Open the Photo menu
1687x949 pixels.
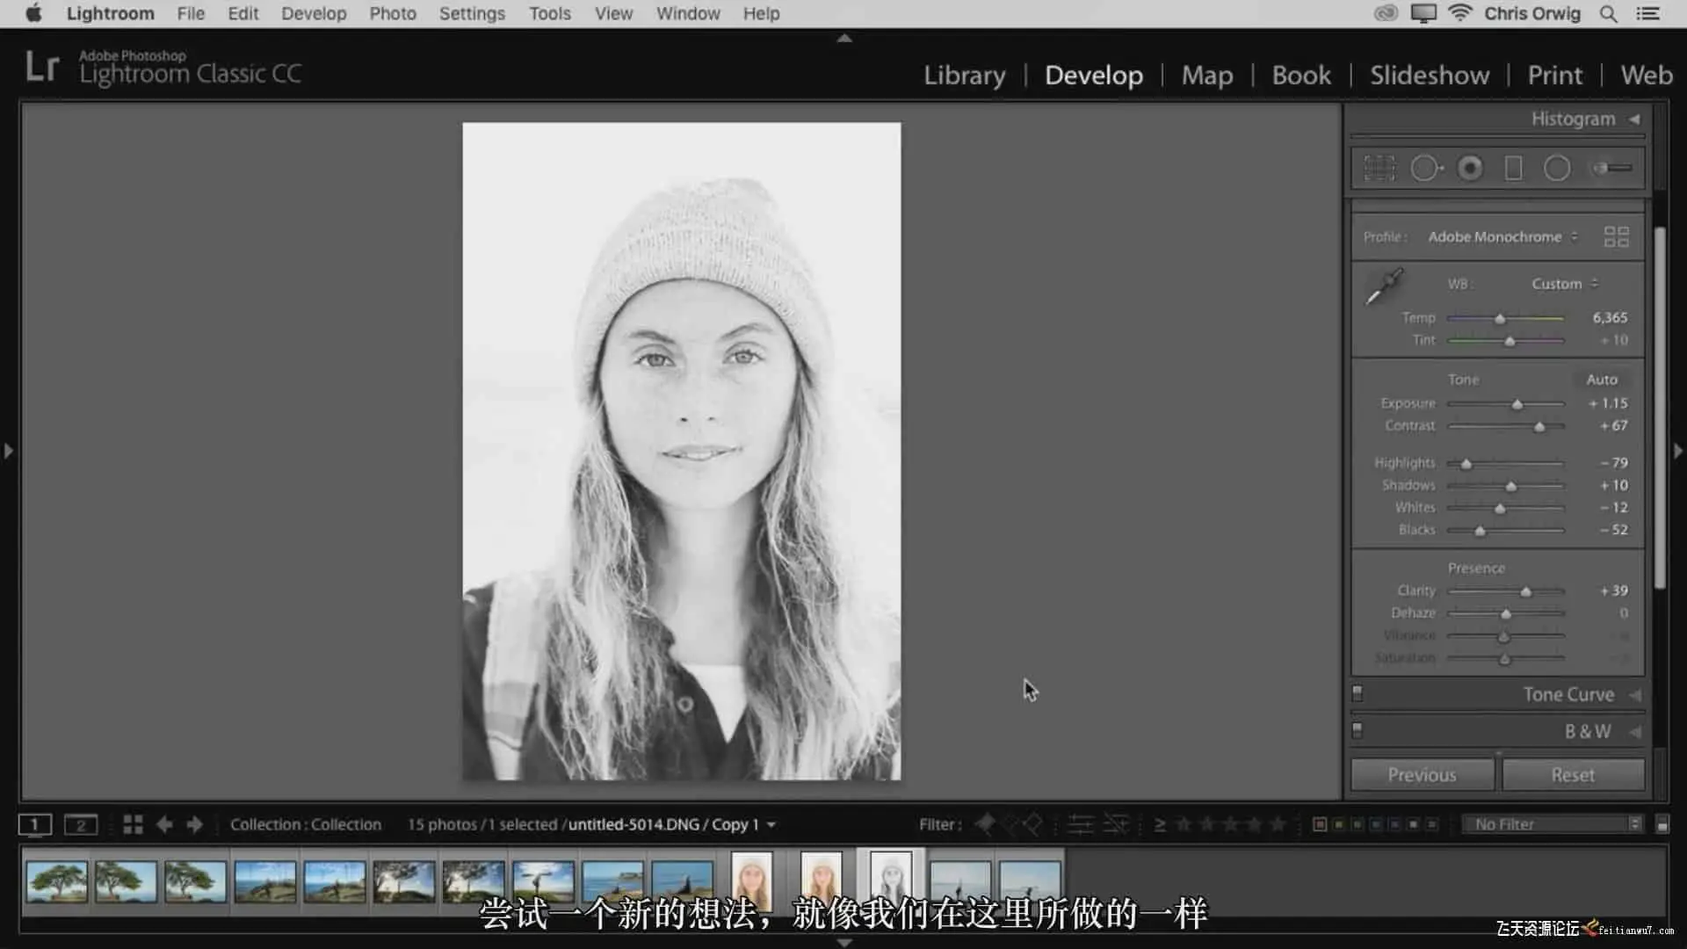point(392,13)
